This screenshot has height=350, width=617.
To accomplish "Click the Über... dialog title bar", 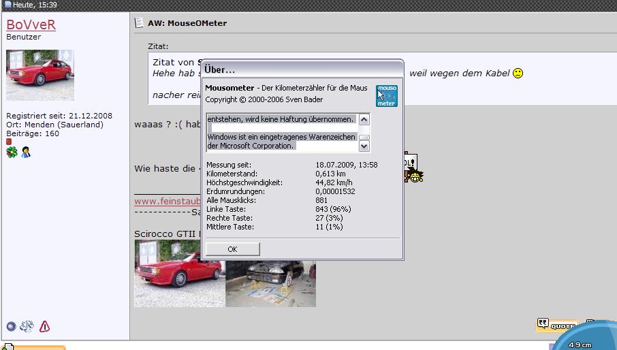I will pos(302,69).
